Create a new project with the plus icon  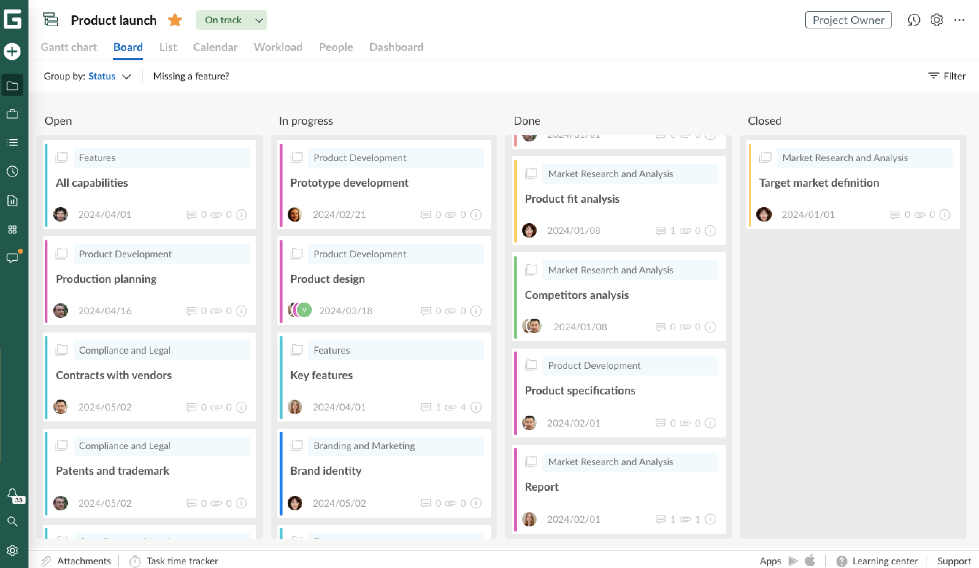(12, 51)
